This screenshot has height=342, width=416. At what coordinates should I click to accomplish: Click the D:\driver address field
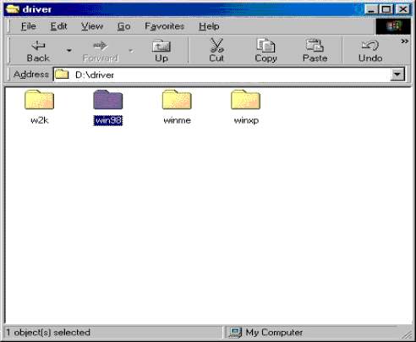tap(222, 74)
